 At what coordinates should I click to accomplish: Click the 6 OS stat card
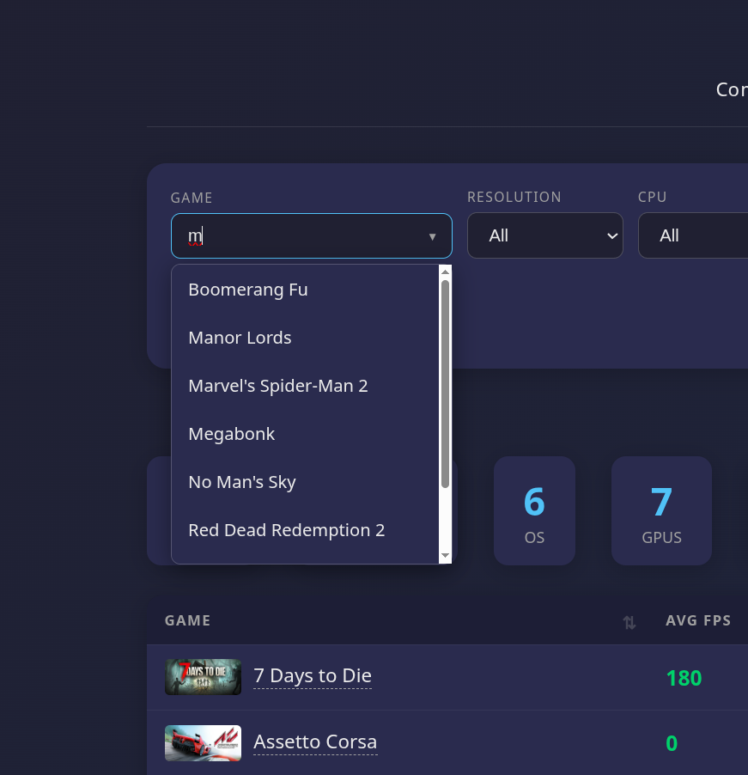[534, 510]
